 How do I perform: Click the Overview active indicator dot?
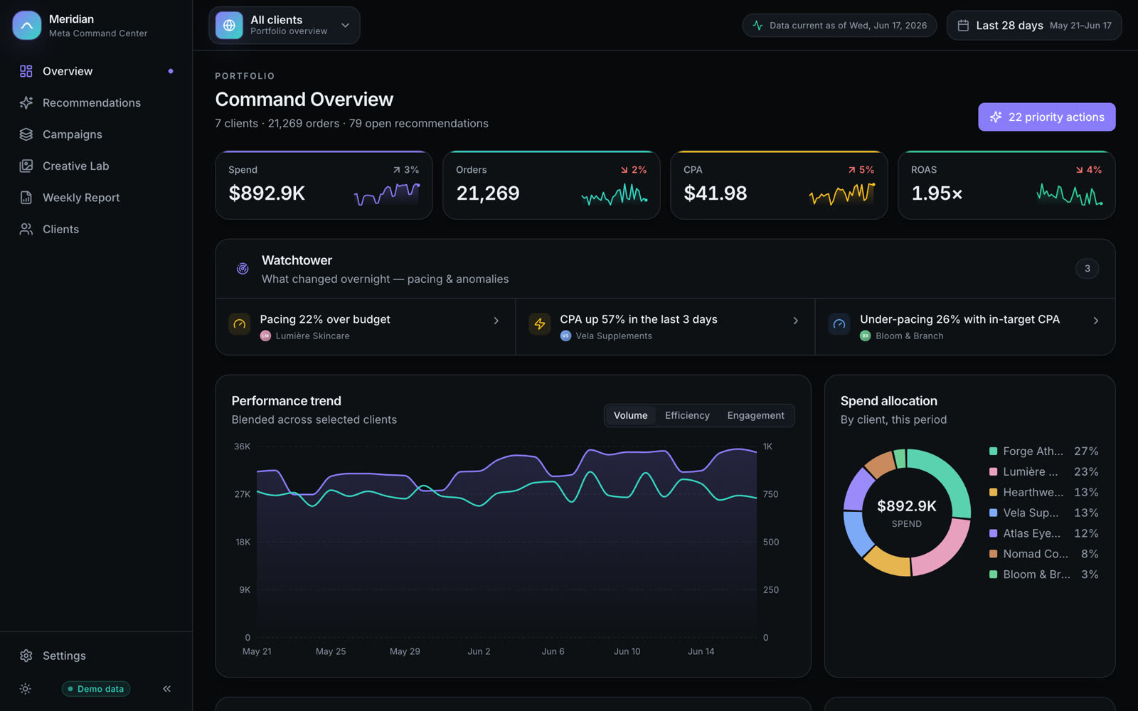(171, 71)
